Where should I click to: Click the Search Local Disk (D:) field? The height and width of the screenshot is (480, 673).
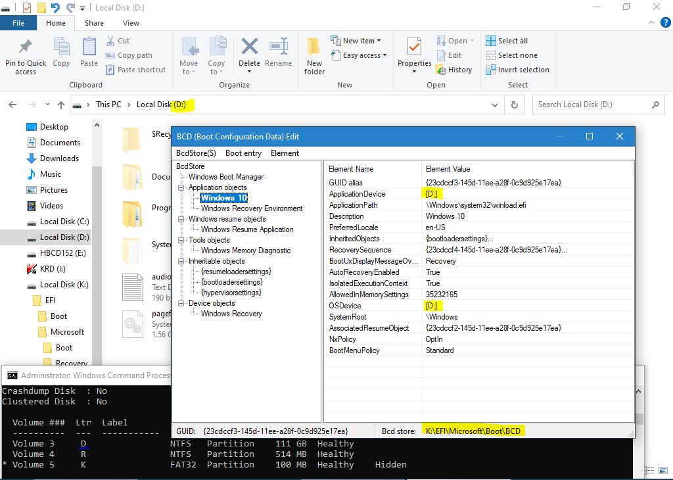[592, 105]
